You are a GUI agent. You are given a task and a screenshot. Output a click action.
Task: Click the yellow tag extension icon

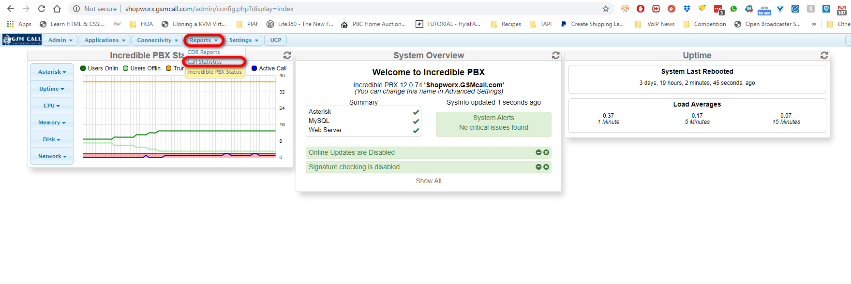702,9
